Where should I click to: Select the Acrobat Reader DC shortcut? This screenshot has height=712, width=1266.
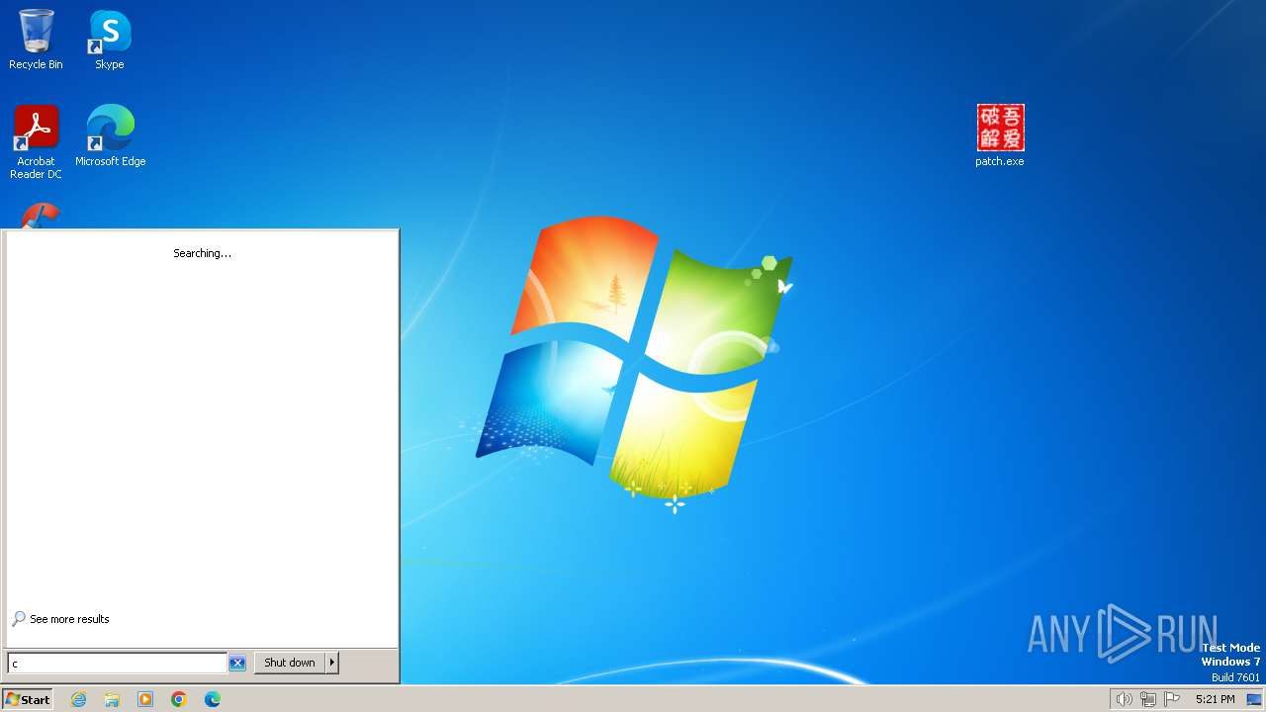click(36, 142)
